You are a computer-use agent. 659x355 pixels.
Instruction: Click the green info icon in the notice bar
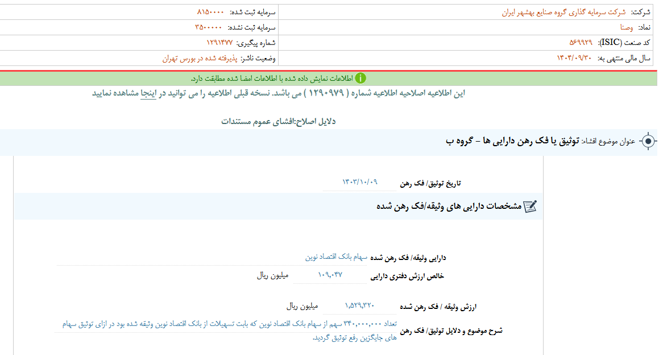click(360, 79)
